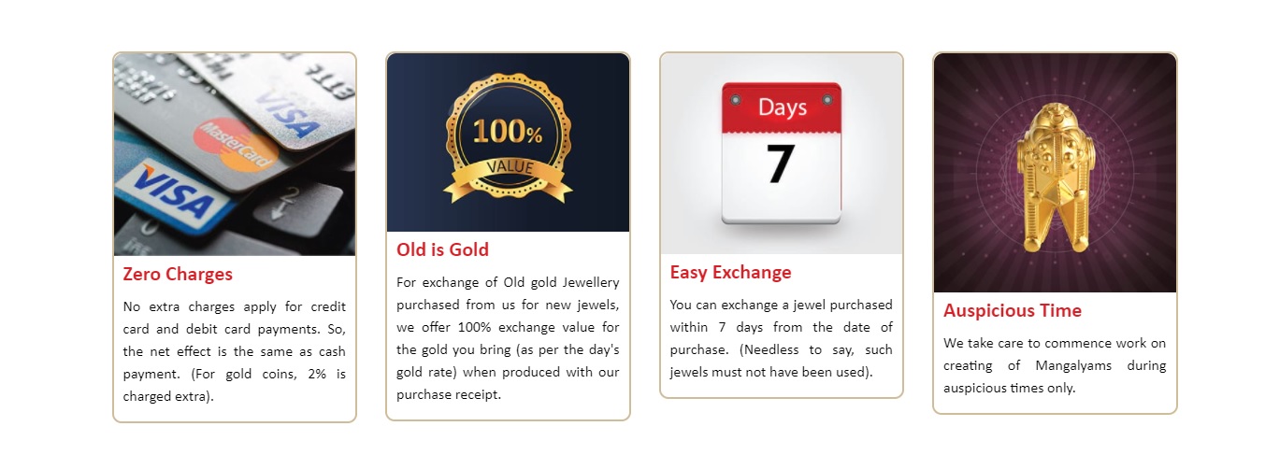Click the Auspicious Time description paragraph
Image resolution: width=1265 pixels, height=469 pixels.
tap(1055, 365)
